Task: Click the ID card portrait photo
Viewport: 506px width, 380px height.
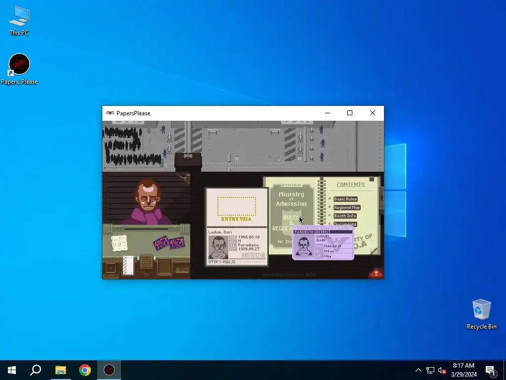Action: click(x=304, y=246)
